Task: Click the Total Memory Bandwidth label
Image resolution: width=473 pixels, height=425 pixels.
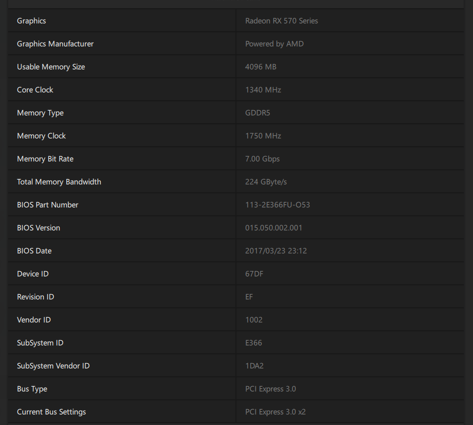Action: tap(59, 182)
